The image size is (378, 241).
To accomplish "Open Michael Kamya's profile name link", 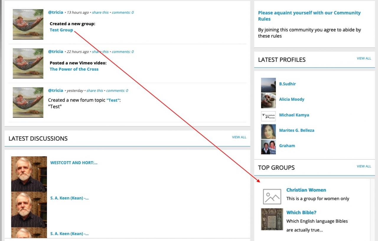I will pos(294,115).
